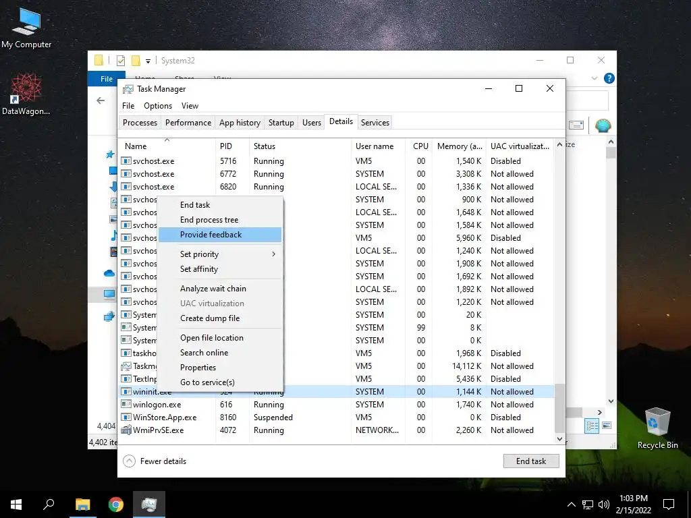The width and height of the screenshot is (691, 518).
Task: Open taskbar search magnifier
Action: tap(49, 505)
